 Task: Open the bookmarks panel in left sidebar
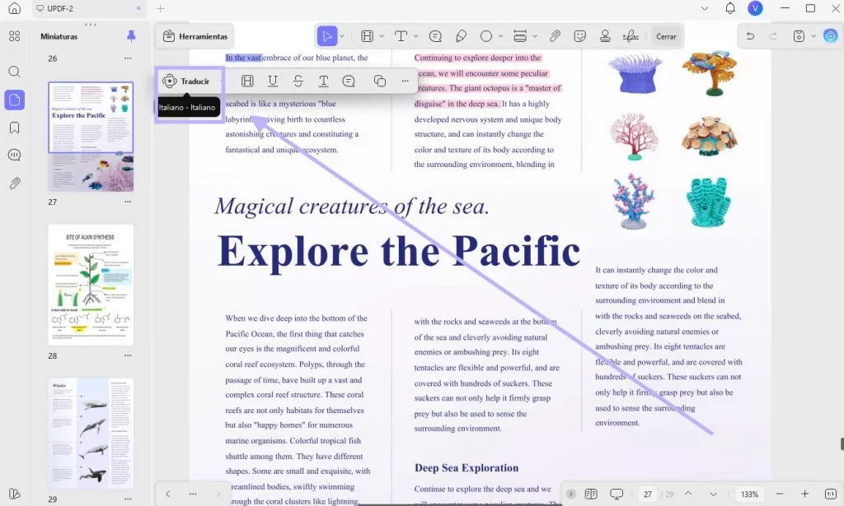(15, 128)
